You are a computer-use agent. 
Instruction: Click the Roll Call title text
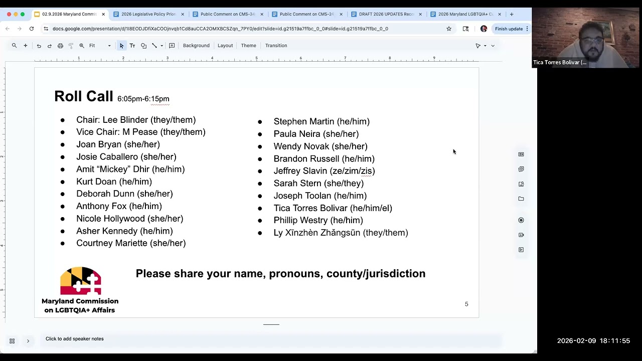point(84,96)
